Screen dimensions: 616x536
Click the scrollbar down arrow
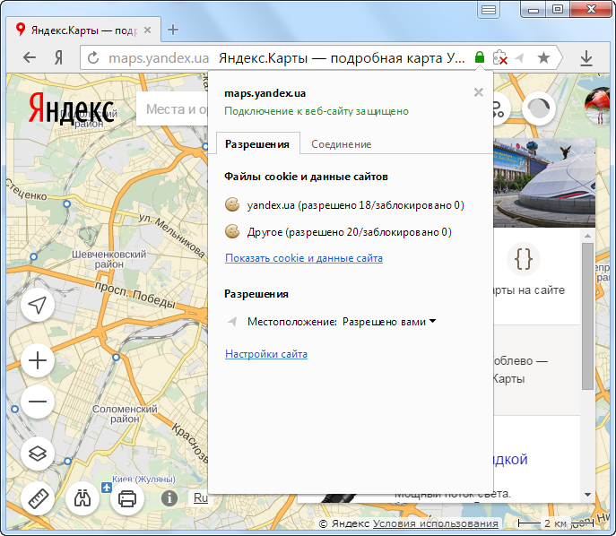(x=587, y=495)
